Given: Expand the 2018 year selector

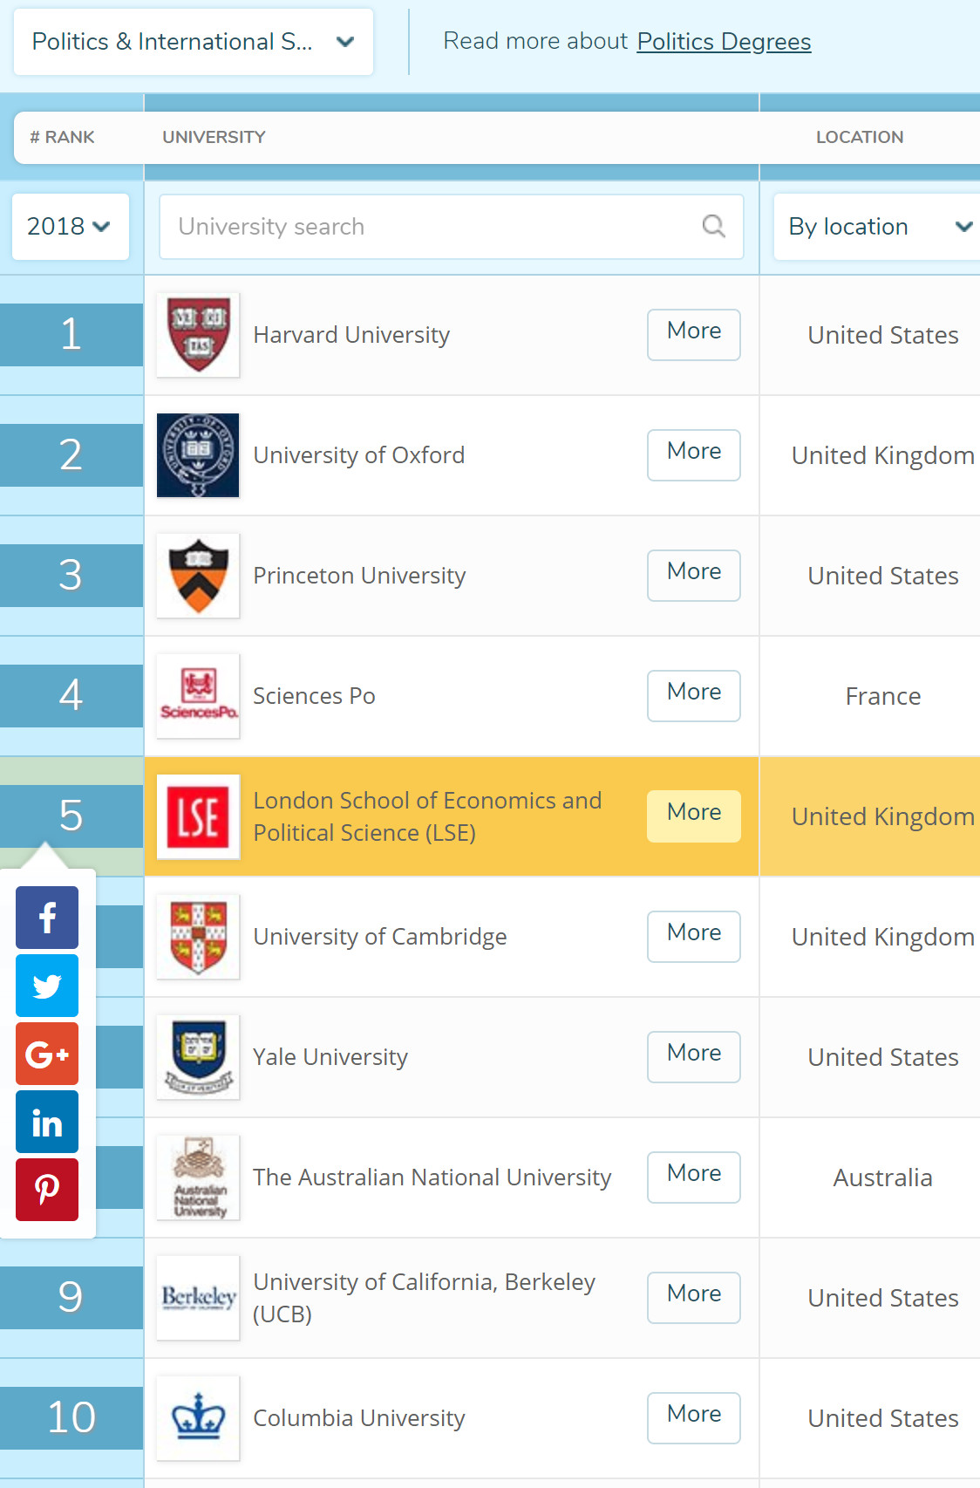Looking at the screenshot, I should click(x=70, y=227).
